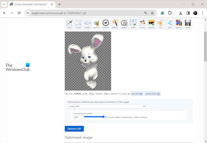Open the tab search dropdown arrow

(x=4, y=4)
